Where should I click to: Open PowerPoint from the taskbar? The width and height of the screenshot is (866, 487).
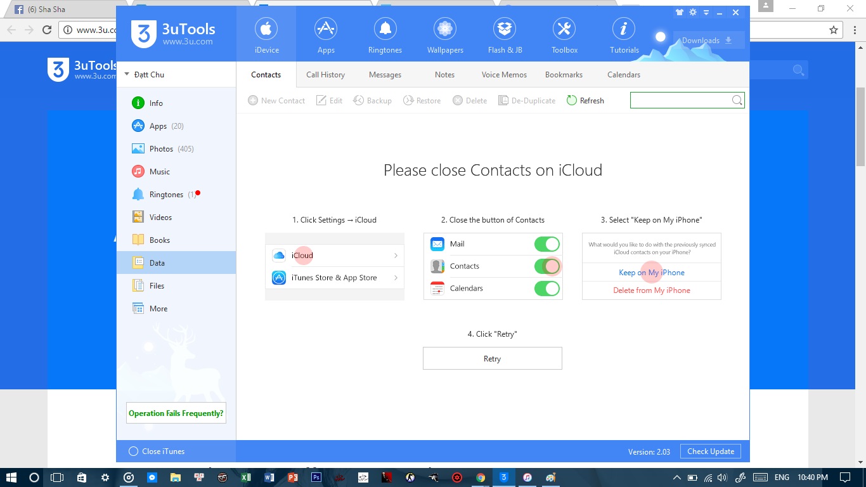(x=293, y=477)
